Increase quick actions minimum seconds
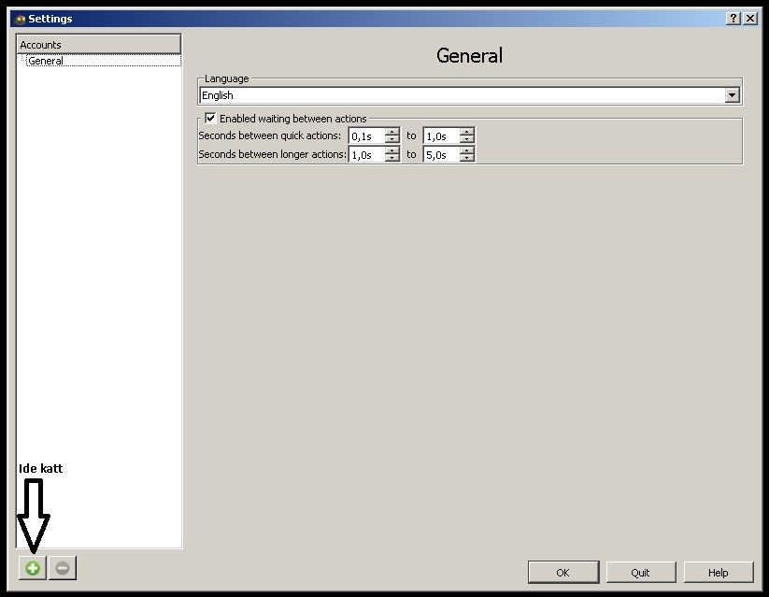 tap(392, 132)
